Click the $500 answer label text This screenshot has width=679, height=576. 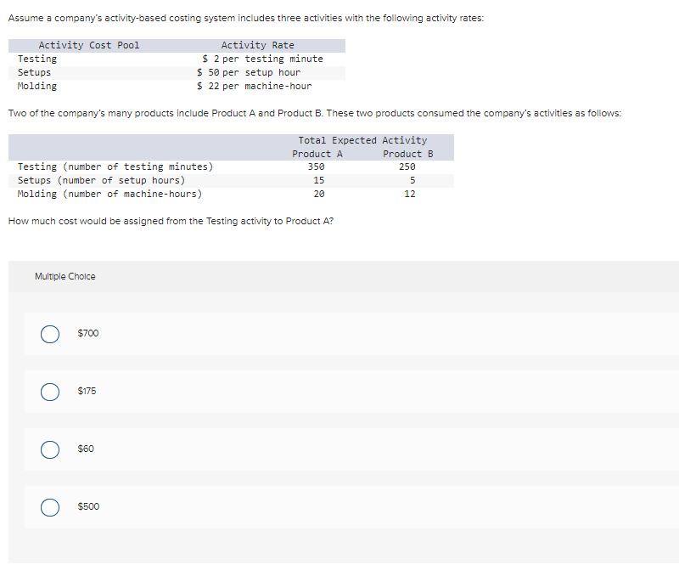pyautogui.click(x=87, y=507)
